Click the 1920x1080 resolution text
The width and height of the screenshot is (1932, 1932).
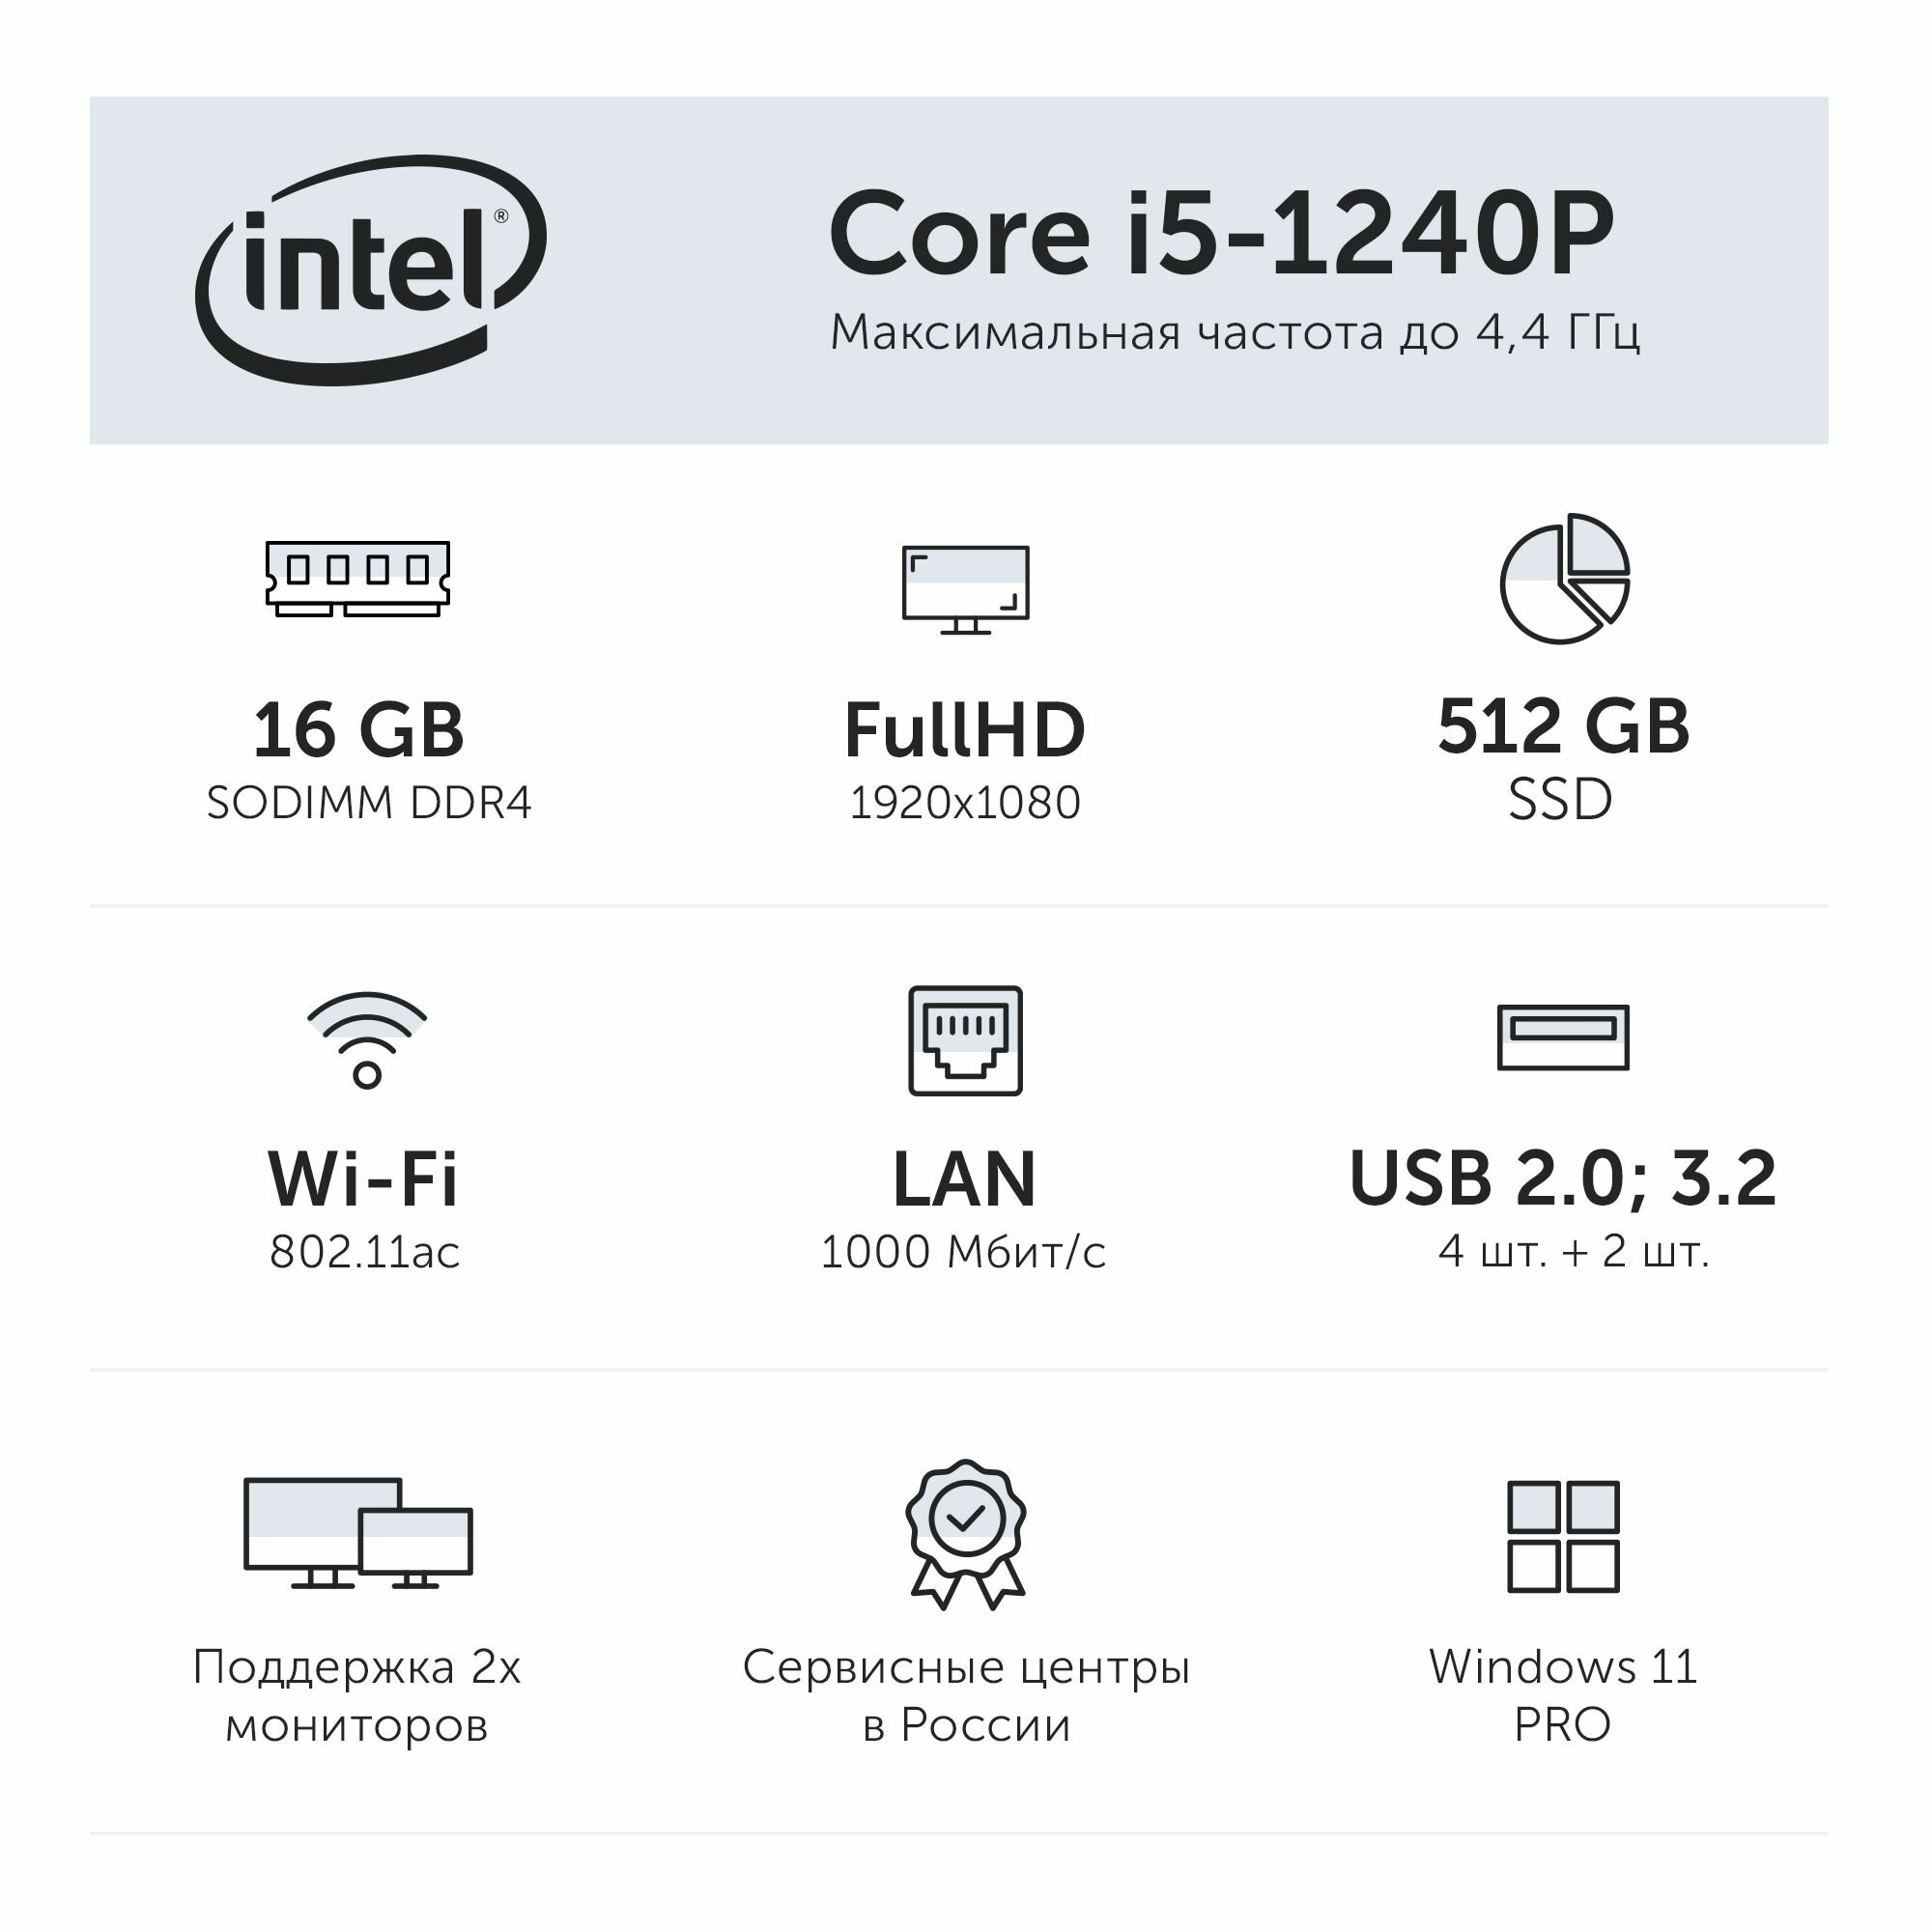[965, 802]
